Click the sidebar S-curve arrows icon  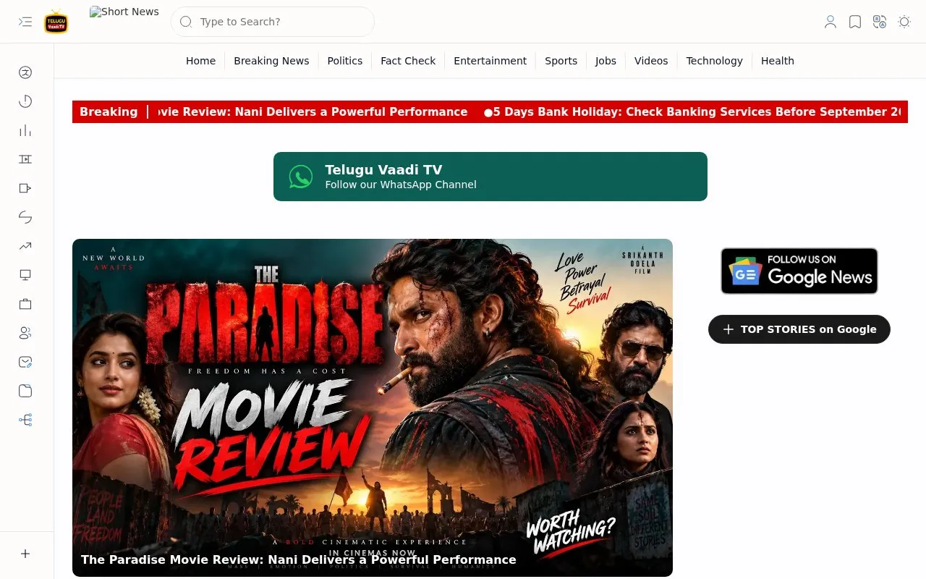[x=25, y=217]
